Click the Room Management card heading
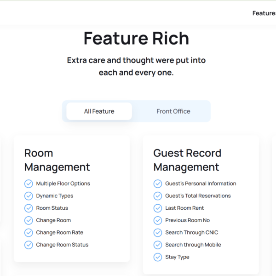 coord(57,160)
